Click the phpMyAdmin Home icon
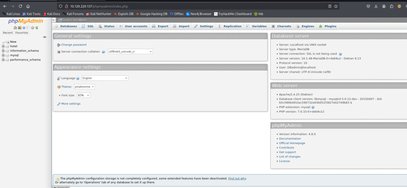This screenshot has width=407, height=188. pyautogui.click(x=16, y=28)
